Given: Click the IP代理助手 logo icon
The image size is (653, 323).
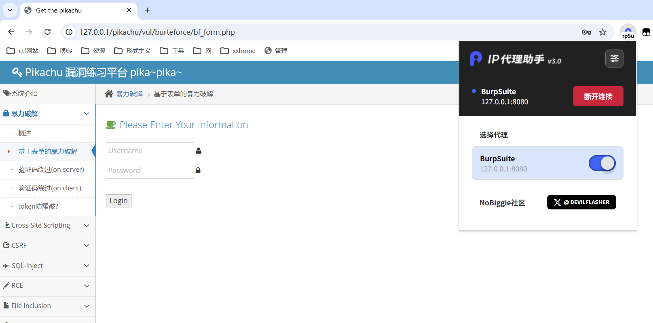Looking at the screenshot, I should click(476, 59).
